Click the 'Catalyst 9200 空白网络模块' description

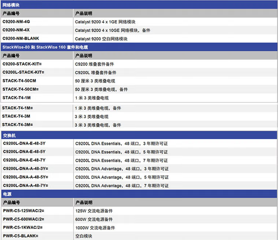click(x=101, y=39)
